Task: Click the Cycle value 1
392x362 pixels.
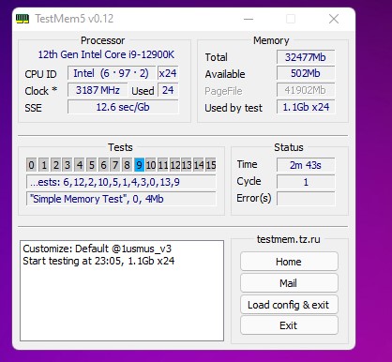Action: click(x=306, y=182)
